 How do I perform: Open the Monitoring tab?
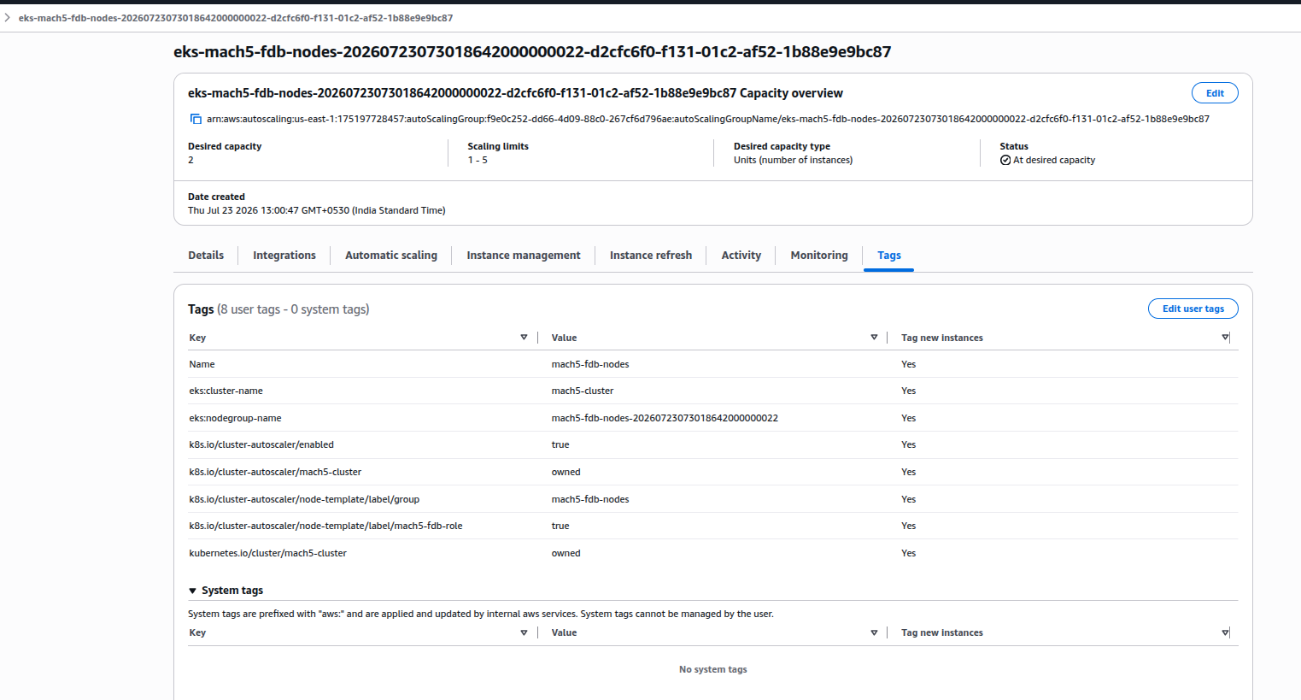[819, 256]
